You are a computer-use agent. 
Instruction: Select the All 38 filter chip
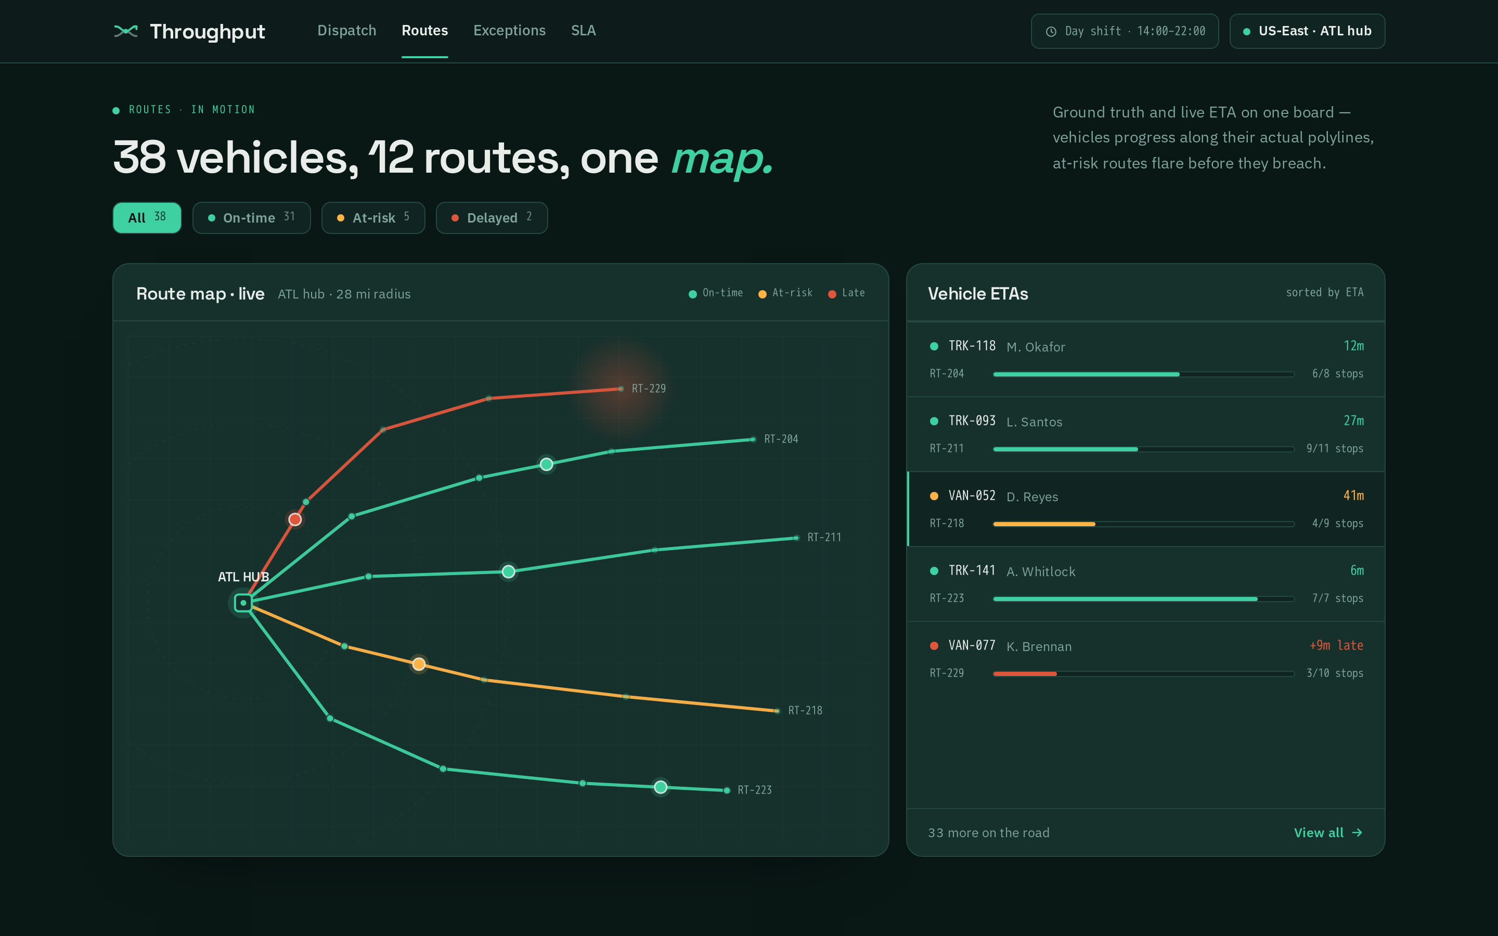click(x=147, y=218)
